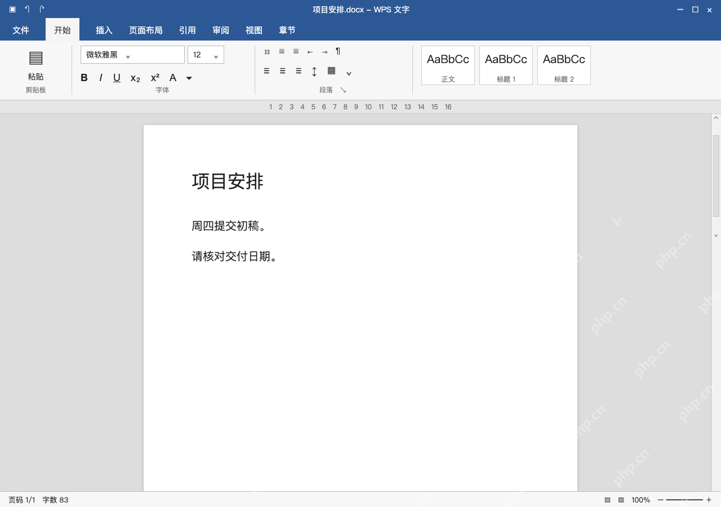This screenshot has height=507, width=721.
Task: Expand the font color dropdown arrow
Action: (189, 78)
